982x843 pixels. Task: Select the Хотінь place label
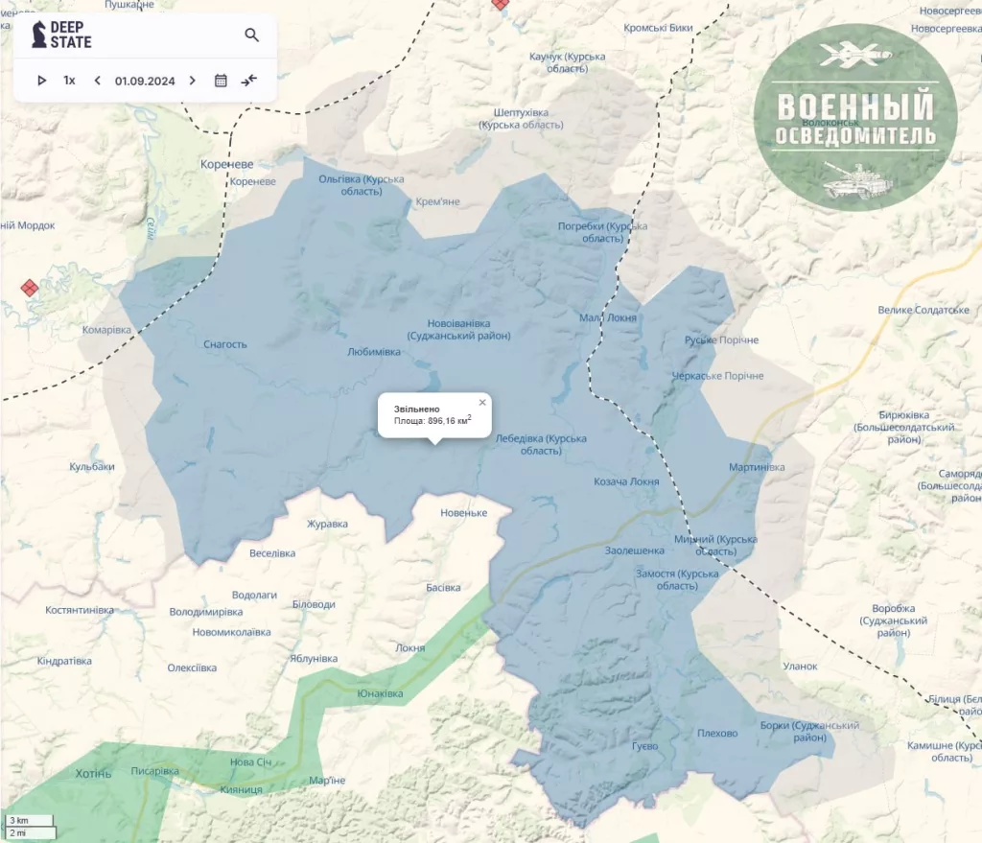coord(94,773)
